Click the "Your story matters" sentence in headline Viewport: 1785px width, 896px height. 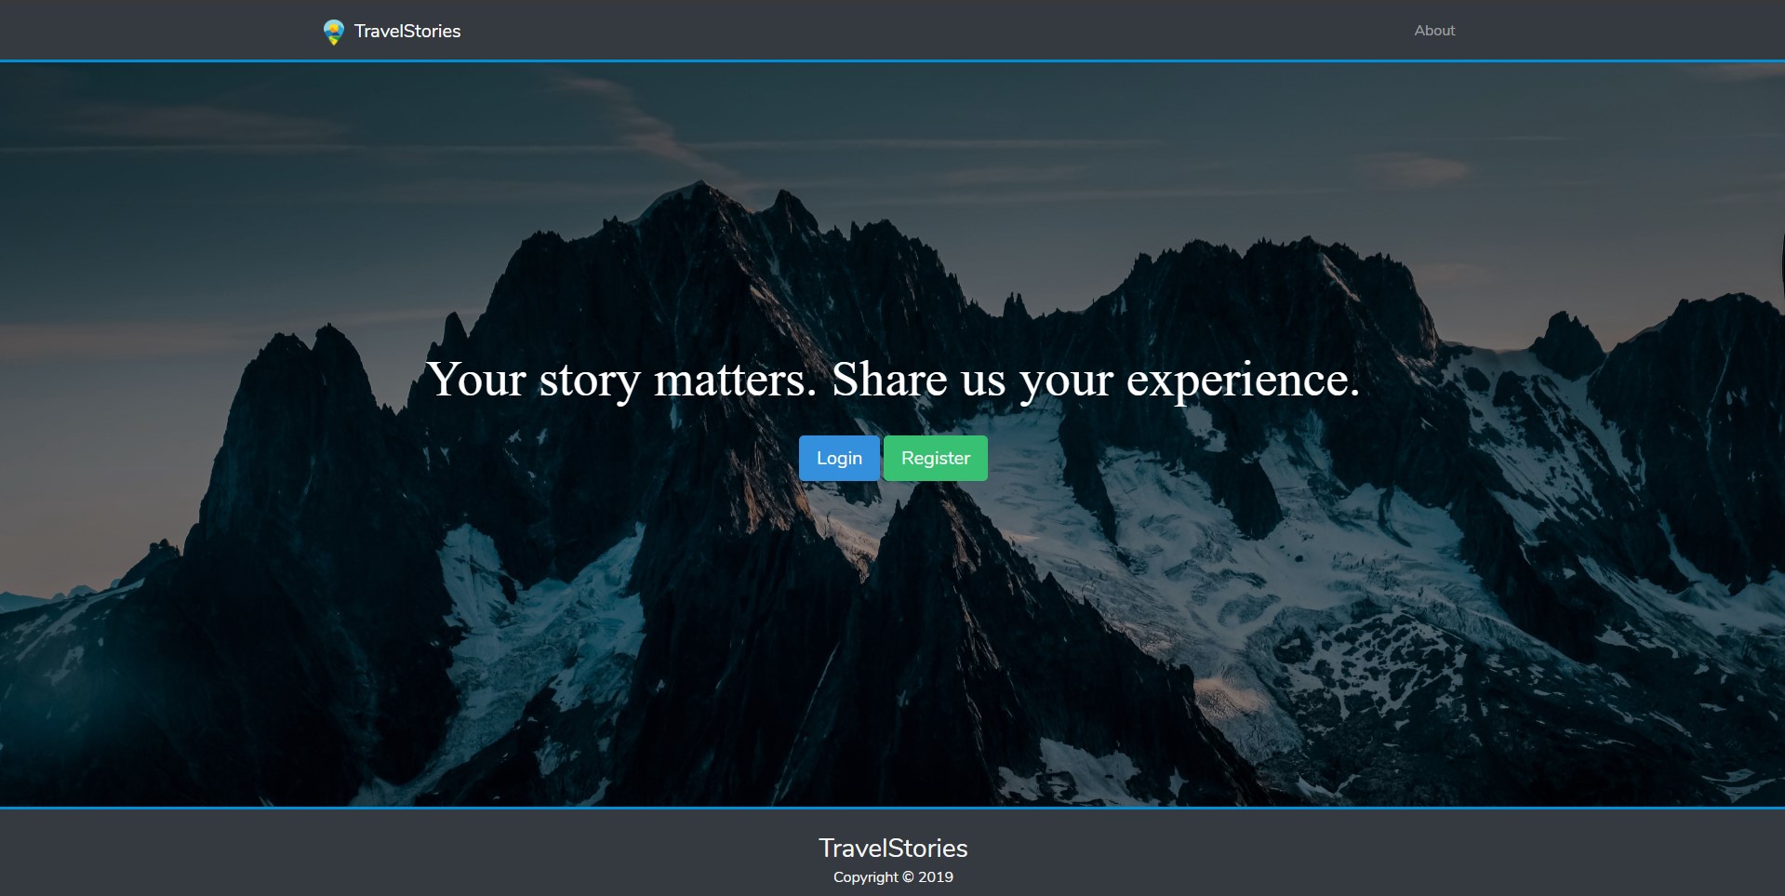pyautogui.click(x=620, y=380)
